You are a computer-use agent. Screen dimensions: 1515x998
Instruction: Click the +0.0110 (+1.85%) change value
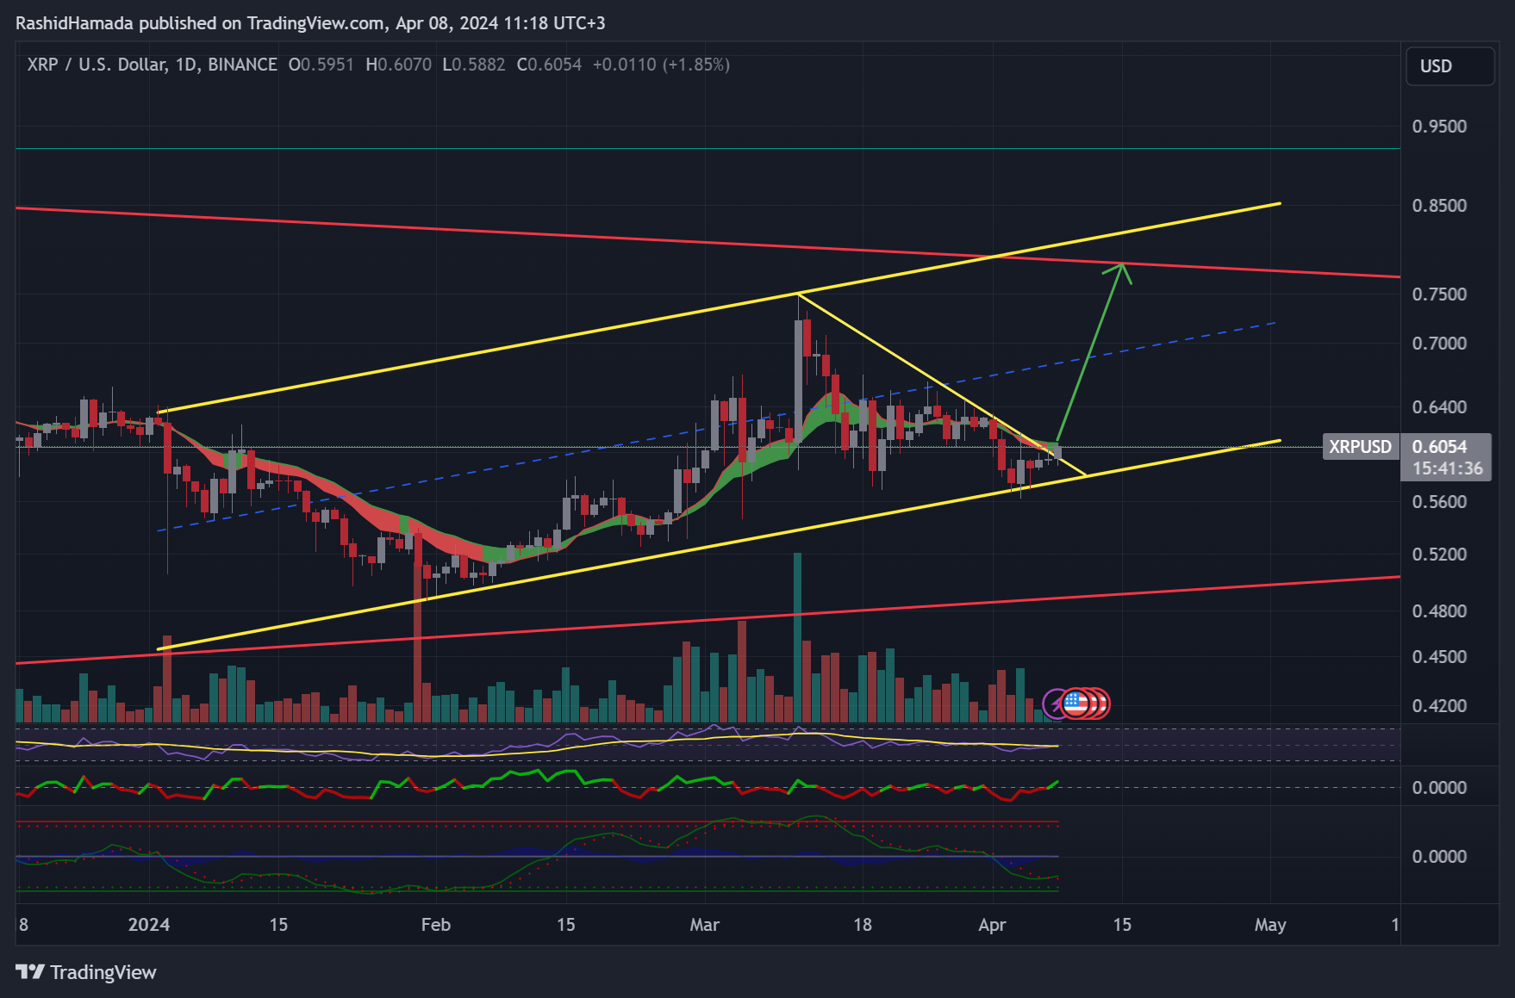pyautogui.click(x=661, y=65)
